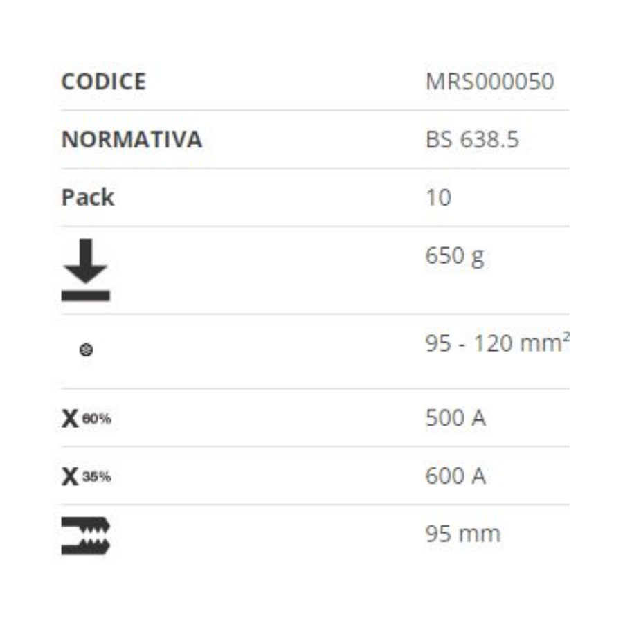623x623 pixels.
Task: Click the X 35% duty cycle icon
Action: (87, 476)
